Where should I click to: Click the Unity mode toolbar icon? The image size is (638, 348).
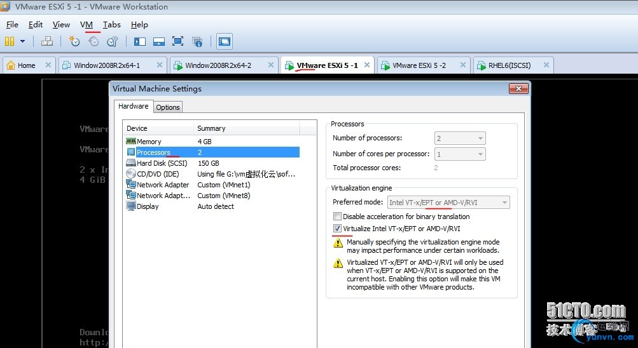(x=197, y=41)
